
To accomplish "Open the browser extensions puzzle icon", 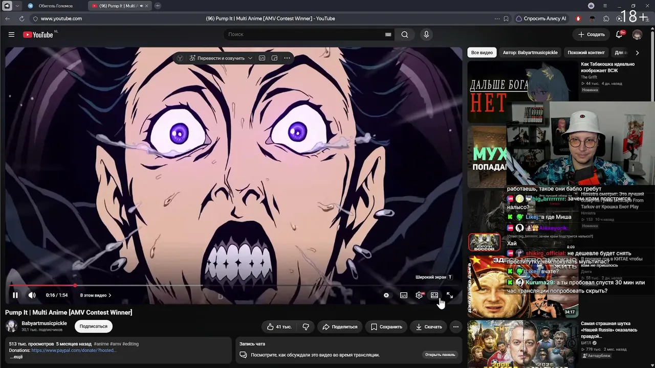I will click(606, 18).
